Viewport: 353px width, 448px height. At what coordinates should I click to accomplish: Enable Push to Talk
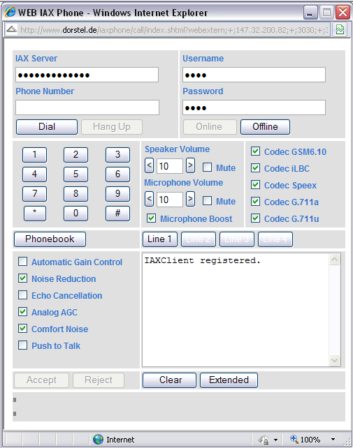click(x=22, y=345)
